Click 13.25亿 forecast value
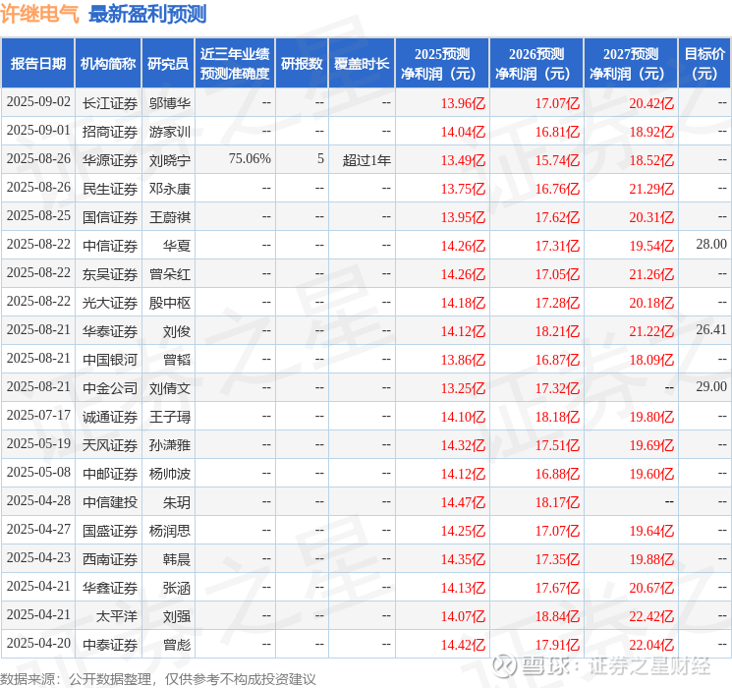732x688 pixels. [463, 388]
